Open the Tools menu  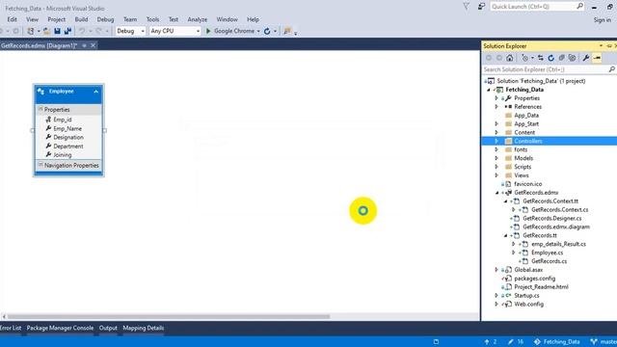click(152, 19)
